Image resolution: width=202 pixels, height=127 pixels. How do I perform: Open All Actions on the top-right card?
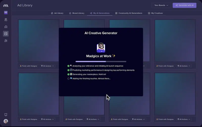[184, 66]
